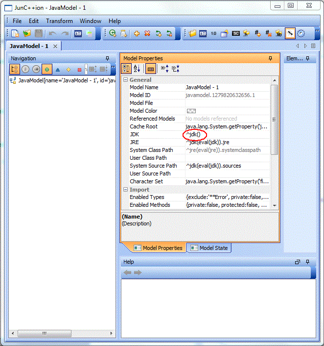Pin the Model Properties panel

pos(270,58)
